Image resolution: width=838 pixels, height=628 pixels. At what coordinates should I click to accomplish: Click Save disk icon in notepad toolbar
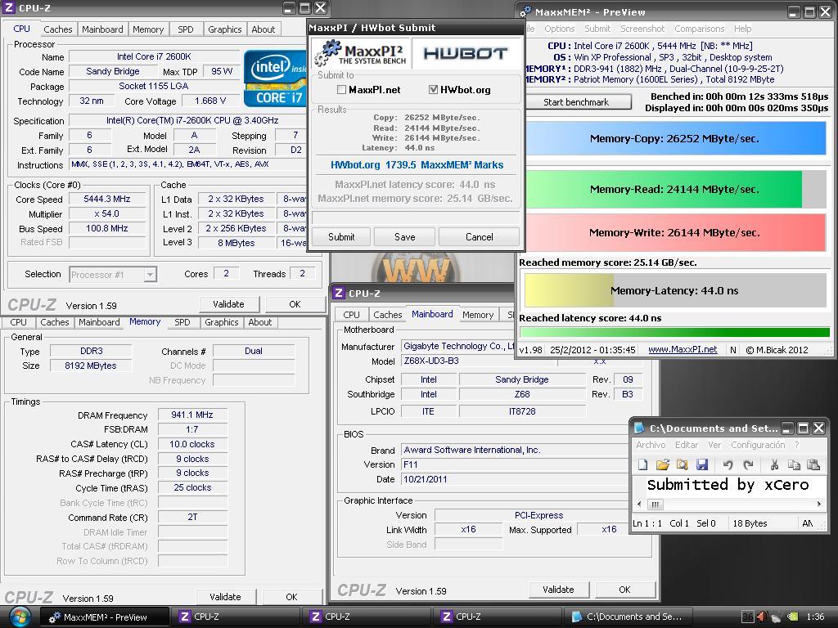point(701,464)
